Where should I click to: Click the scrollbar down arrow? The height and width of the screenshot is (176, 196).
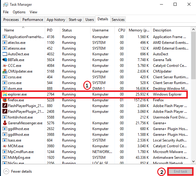point(193,161)
